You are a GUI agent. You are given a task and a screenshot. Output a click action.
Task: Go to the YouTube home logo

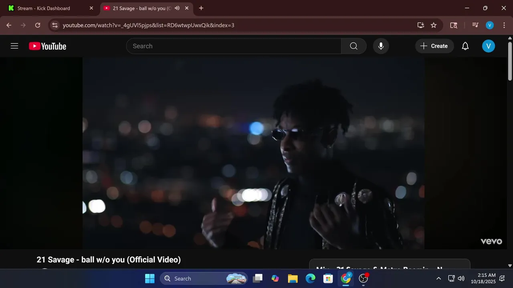(x=48, y=46)
